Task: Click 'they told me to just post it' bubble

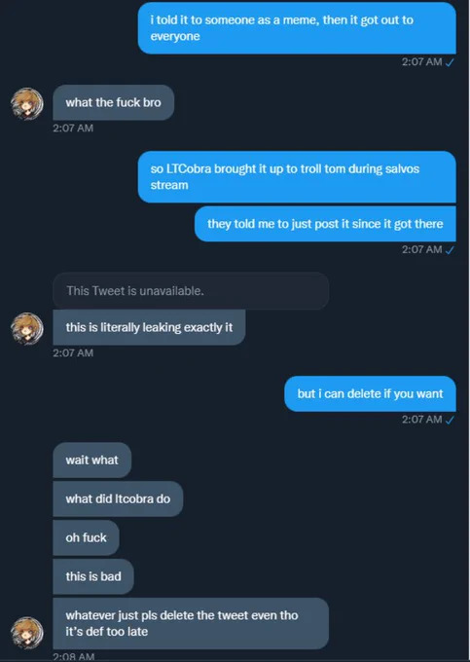Action: (x=325, y=224)
